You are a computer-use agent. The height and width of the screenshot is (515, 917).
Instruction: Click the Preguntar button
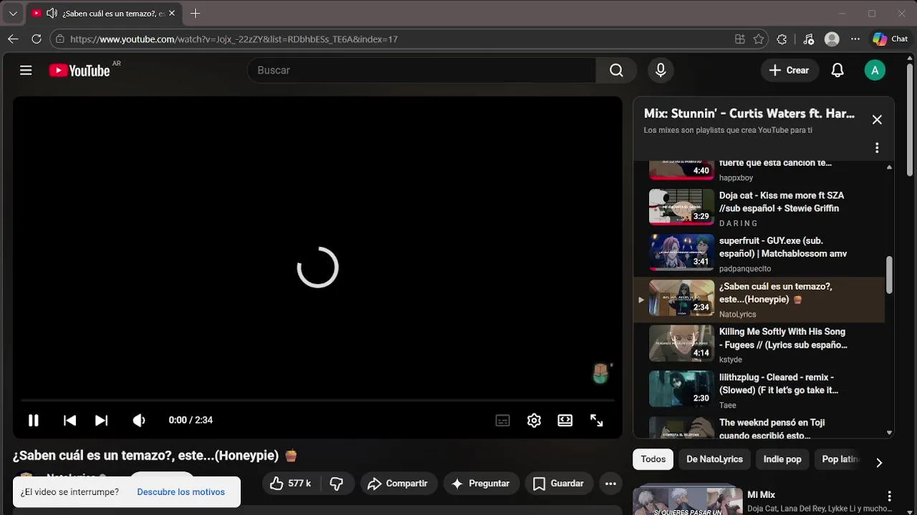480,484
